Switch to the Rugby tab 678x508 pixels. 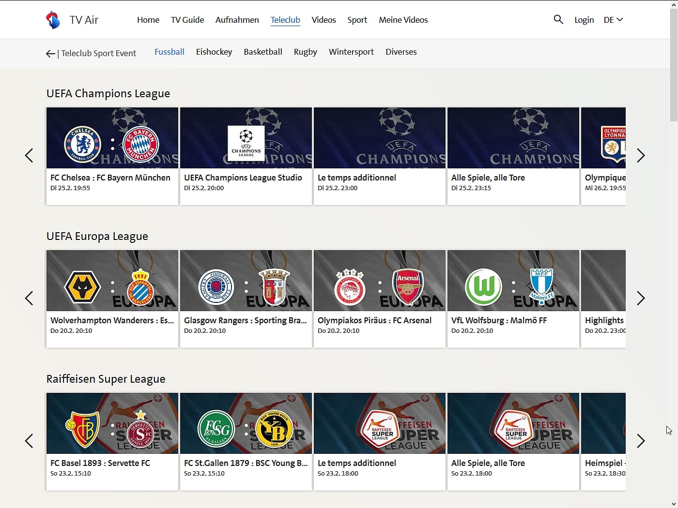[x=306, y=52]
